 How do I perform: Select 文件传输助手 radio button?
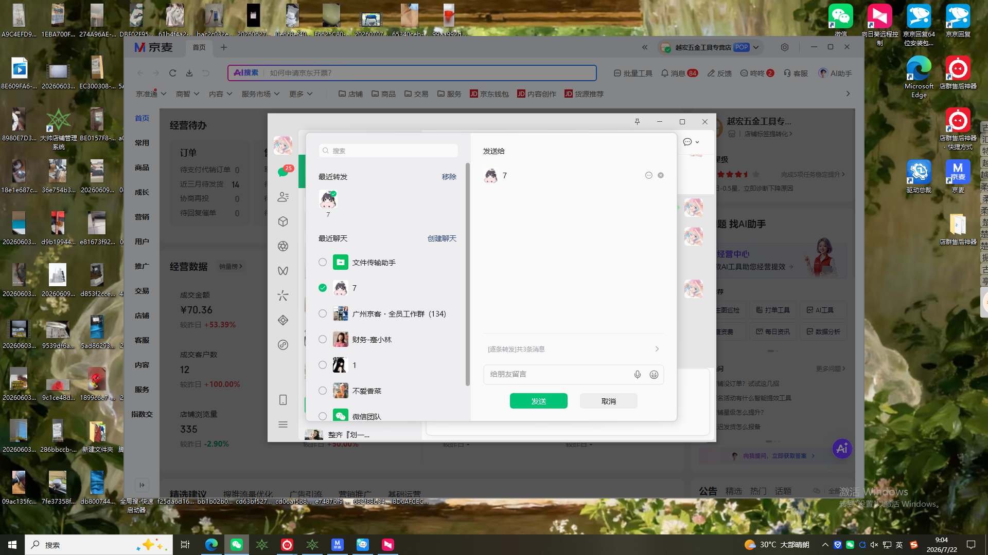[323, 263]
